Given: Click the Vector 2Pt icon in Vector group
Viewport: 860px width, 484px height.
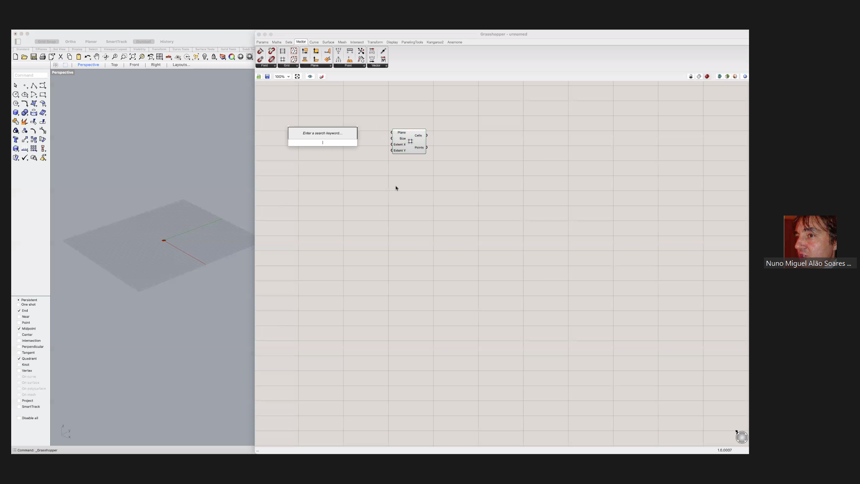Looking at the screenshot, I should 383,51.
